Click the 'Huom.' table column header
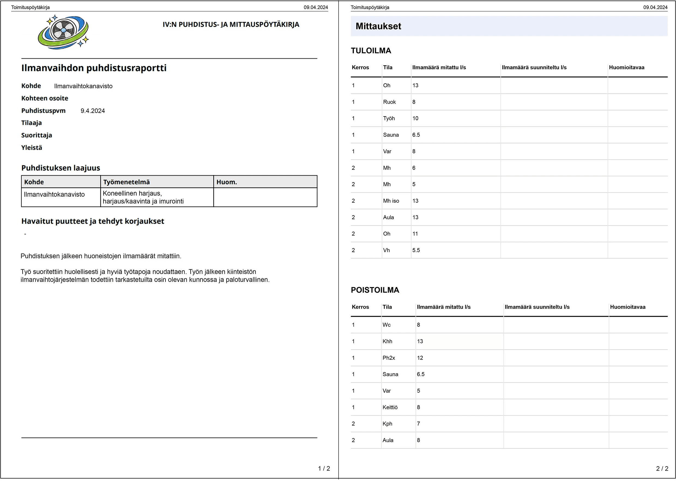This screenshot has height=490, width=676. (265, 182)
